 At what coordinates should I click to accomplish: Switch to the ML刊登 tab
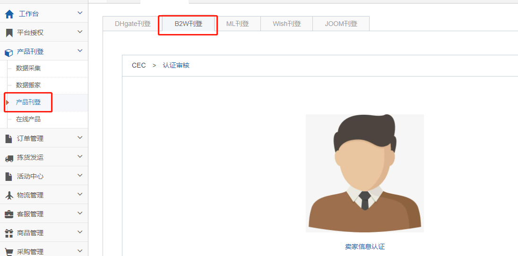click(x=238, y=24)
